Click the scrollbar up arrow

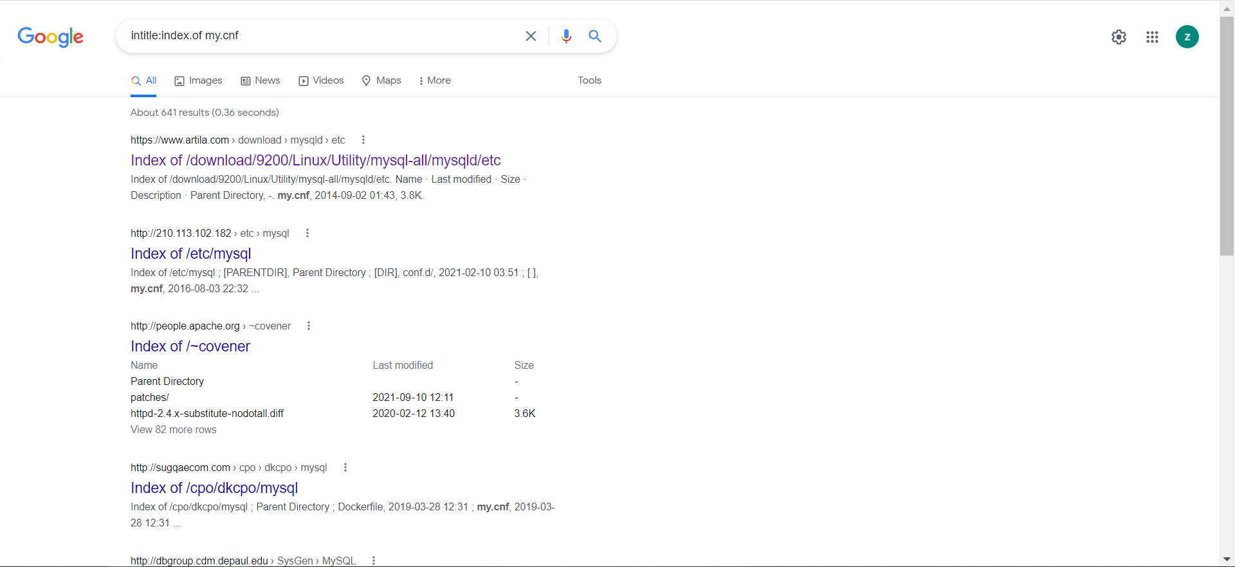click(1227, 8)
